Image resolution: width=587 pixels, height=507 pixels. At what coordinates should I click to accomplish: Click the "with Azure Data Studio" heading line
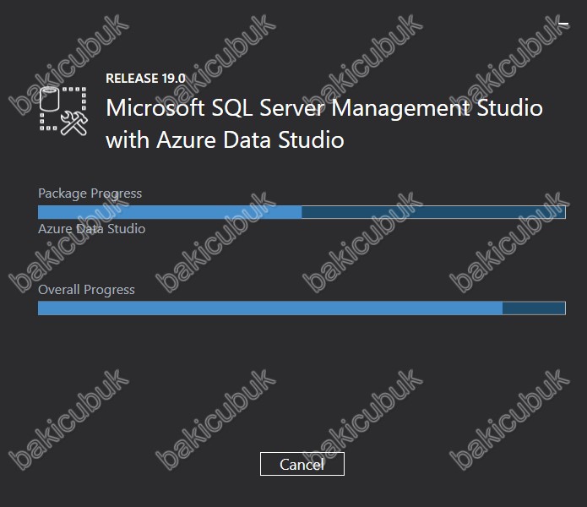225,140
